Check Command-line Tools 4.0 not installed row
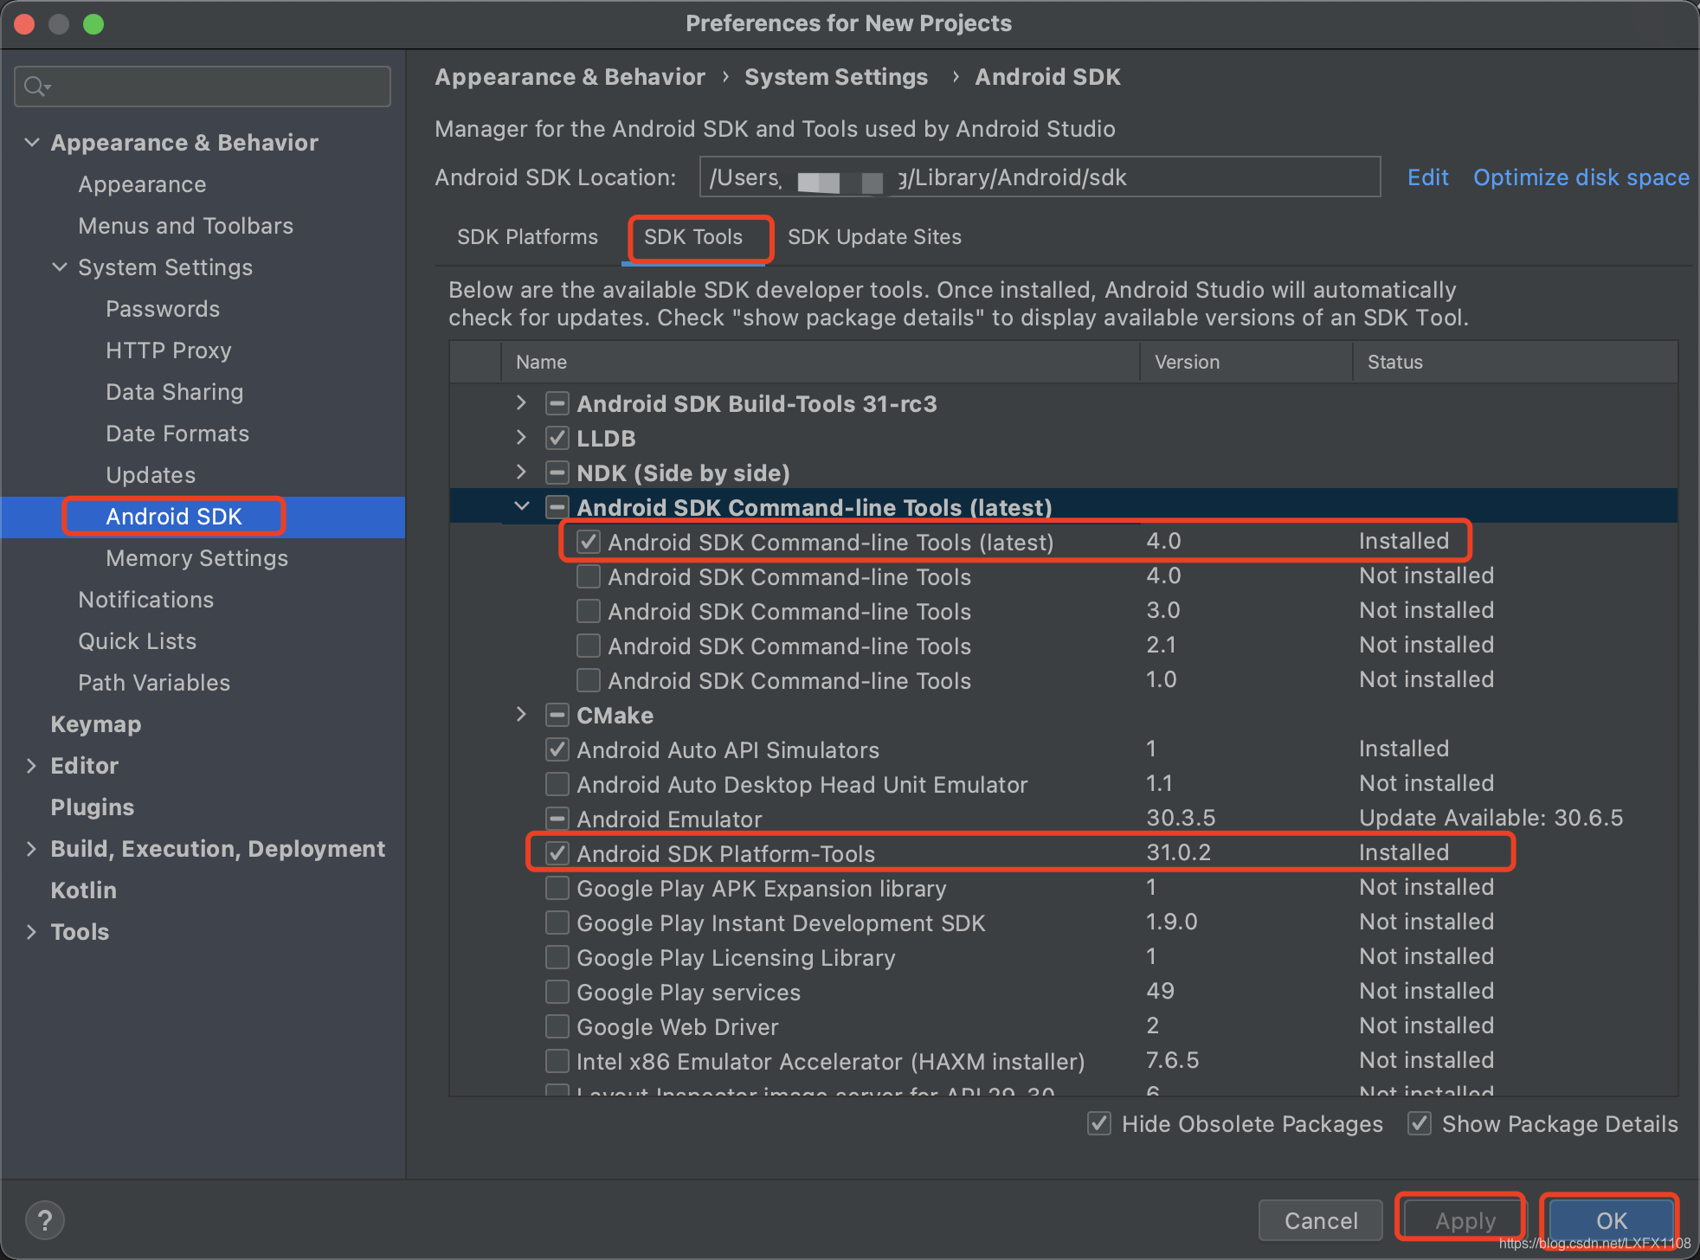Viewport: 1700px width, 1260px height. tap(589, 577)
